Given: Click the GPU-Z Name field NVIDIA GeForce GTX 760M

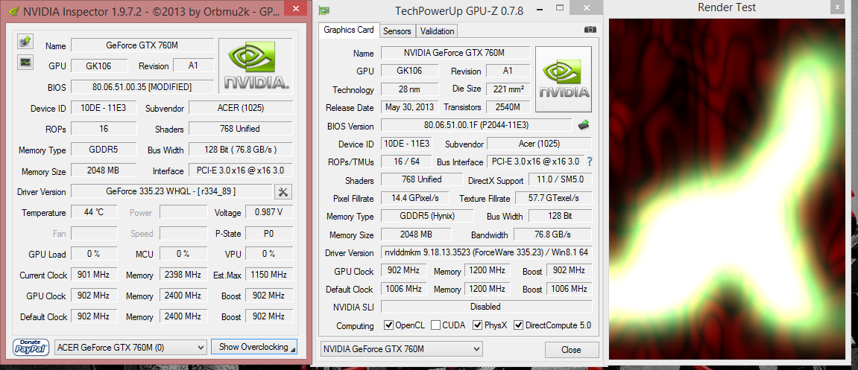Looking at the screenshot, I should [455, 53].
